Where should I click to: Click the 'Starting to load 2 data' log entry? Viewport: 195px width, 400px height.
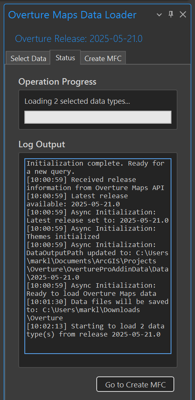coord(95,330)
